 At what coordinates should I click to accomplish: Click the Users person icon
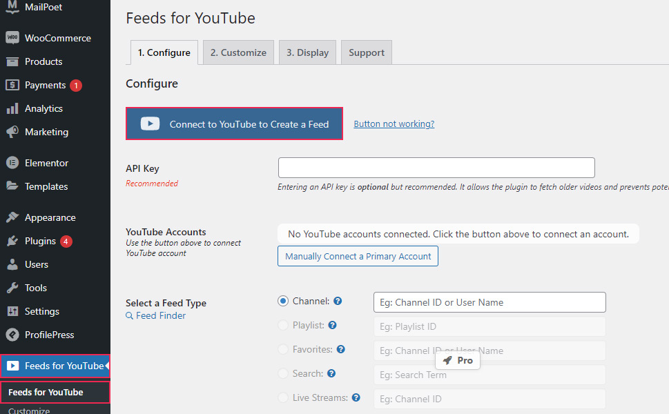click(12, 264)
